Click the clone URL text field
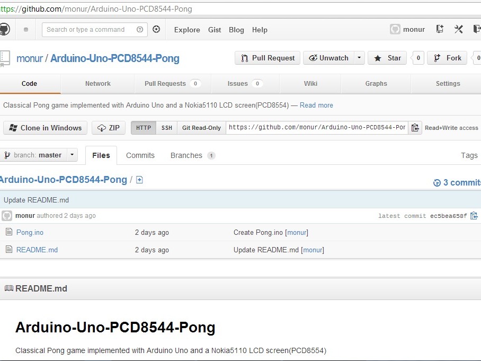This screenshot has height=361, width=481. (x=317, y=128)
